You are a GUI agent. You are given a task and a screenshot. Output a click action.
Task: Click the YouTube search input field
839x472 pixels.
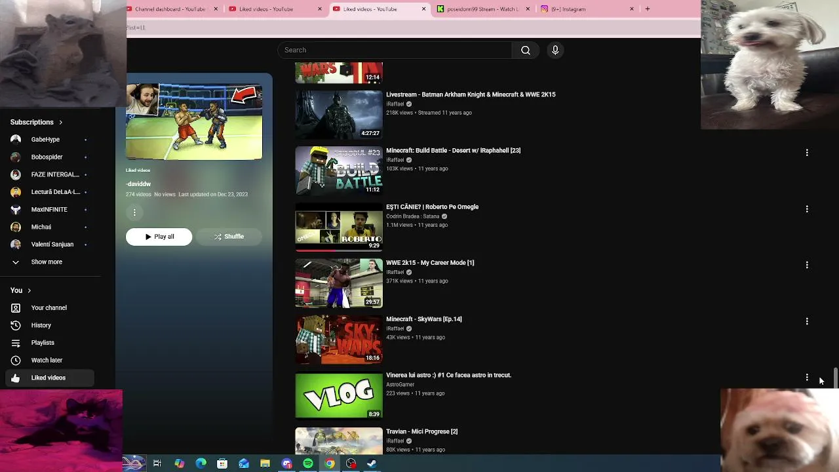click(x=395, y=50)
